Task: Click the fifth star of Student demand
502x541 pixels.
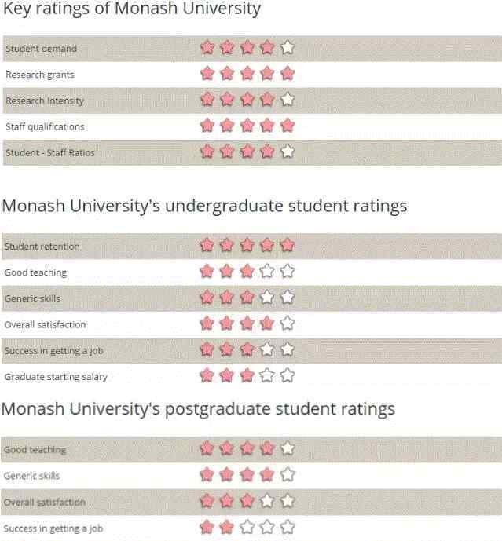Action: 288,48
